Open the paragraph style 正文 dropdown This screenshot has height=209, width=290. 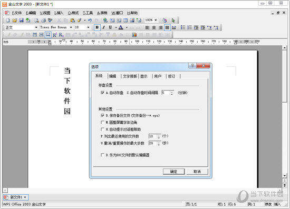point(36,27)
